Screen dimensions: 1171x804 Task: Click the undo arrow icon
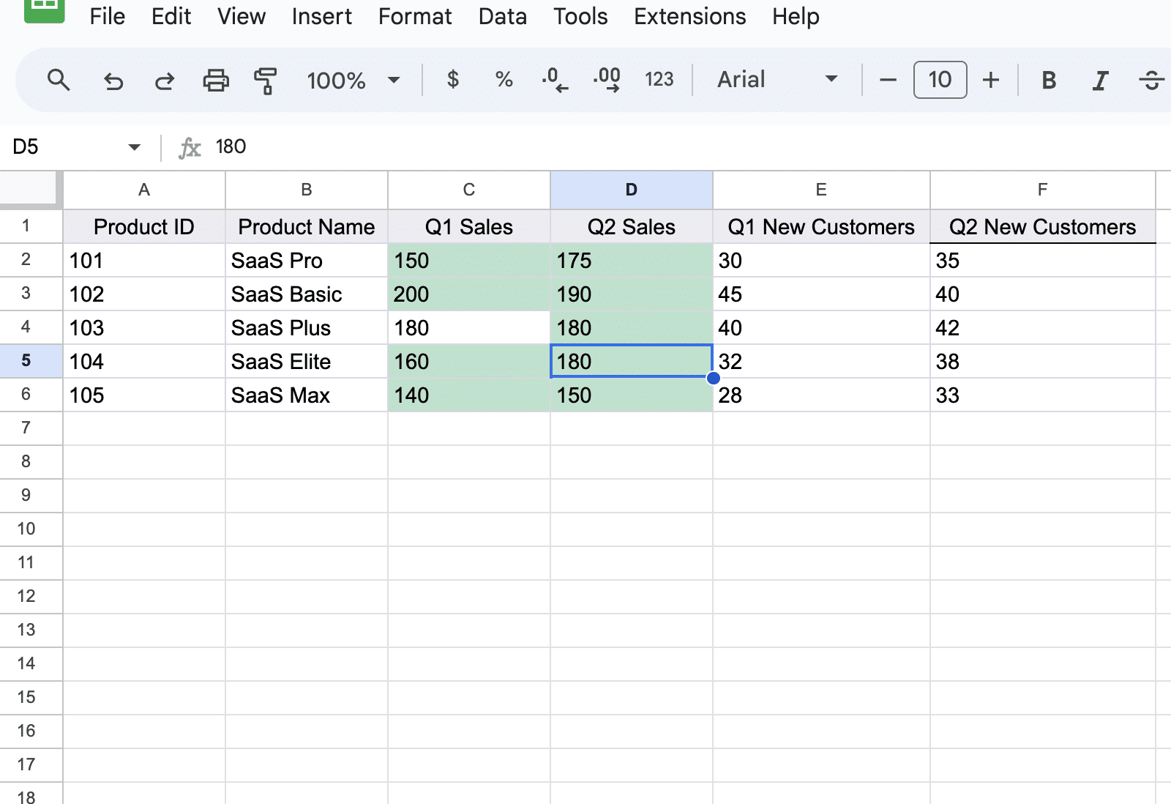(x=113, y=81)
